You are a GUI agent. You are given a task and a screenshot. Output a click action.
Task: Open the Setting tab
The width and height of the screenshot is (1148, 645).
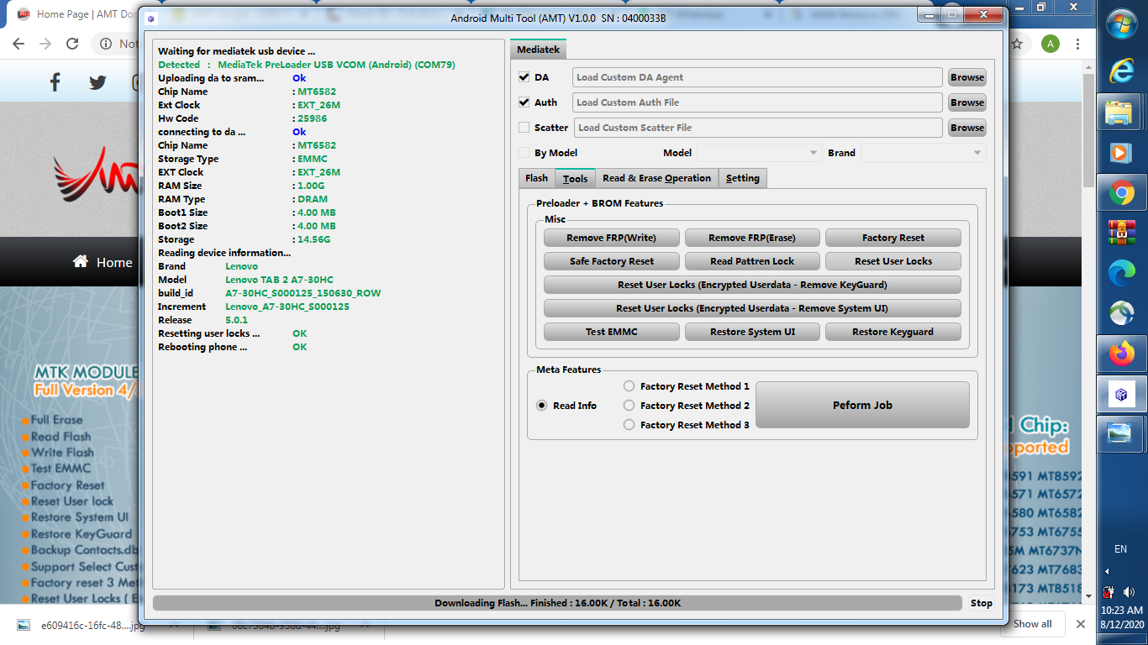[743, 178]
